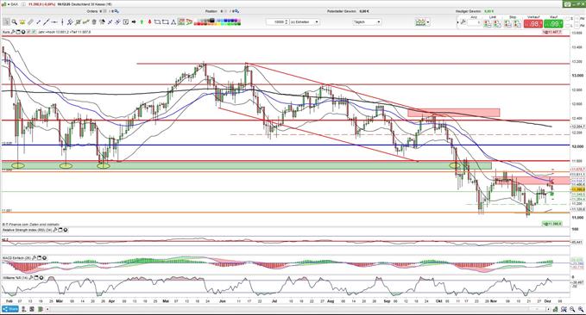The width and height of the screenshot is (586, 315).
Task: Open trading panel wrench settings
Action: point(463,22)
